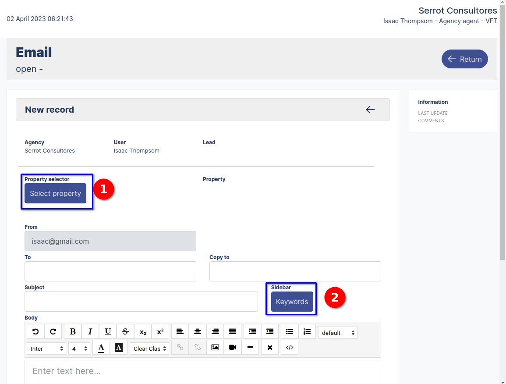Viewport: 506px width, 384px height.
Task: Open the Keywords sidebar
Action: tap(292, 302)
